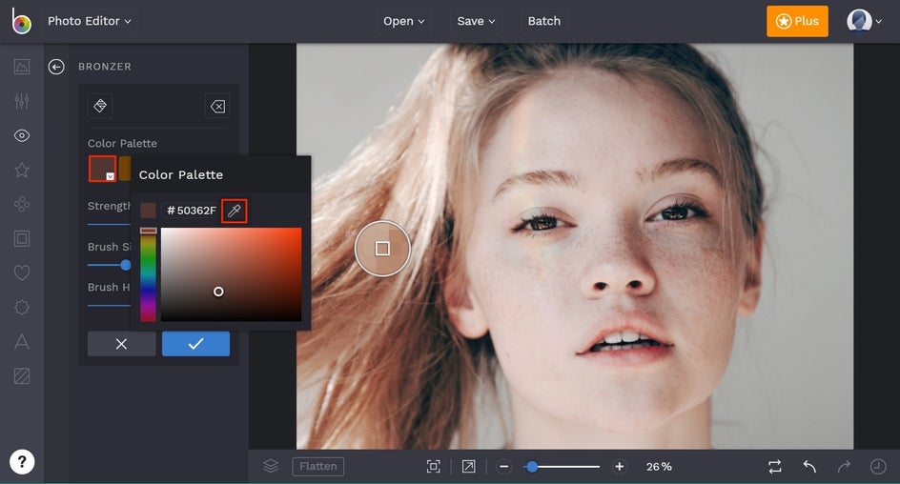This screenshot has height=484, width=900.
Task: Go back from the Bronzer panel
Action: (x=56, y=67)
